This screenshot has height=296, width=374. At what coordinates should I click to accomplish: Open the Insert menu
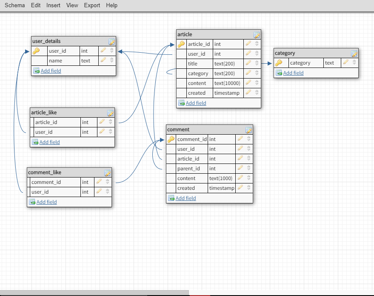53,5
